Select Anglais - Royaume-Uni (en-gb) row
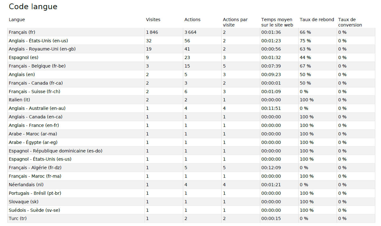Viewport: 381px width, 226px height. pyautogui.click(x=42, y=49)
